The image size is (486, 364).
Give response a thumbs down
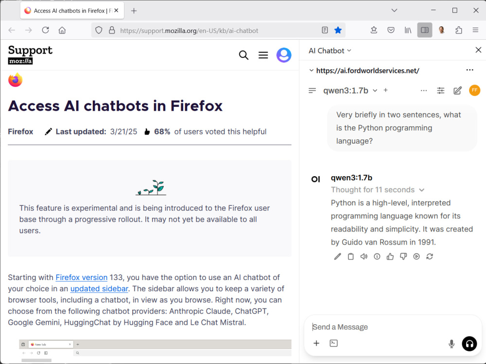point(403,256)
